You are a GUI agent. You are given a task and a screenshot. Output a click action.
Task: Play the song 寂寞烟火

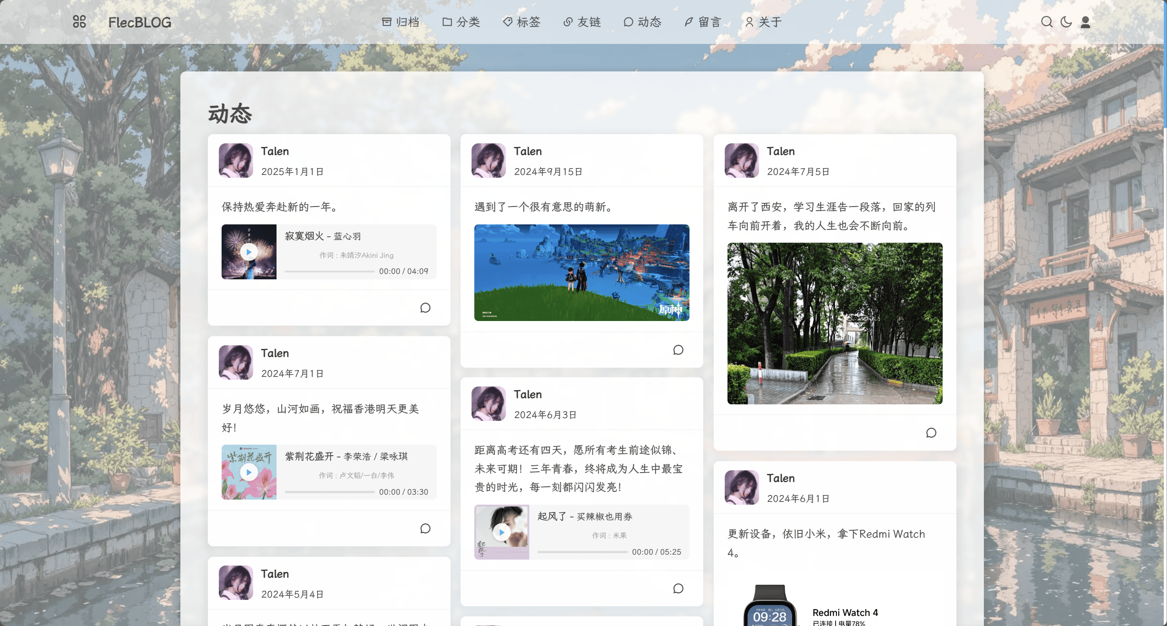coord(249,251)
